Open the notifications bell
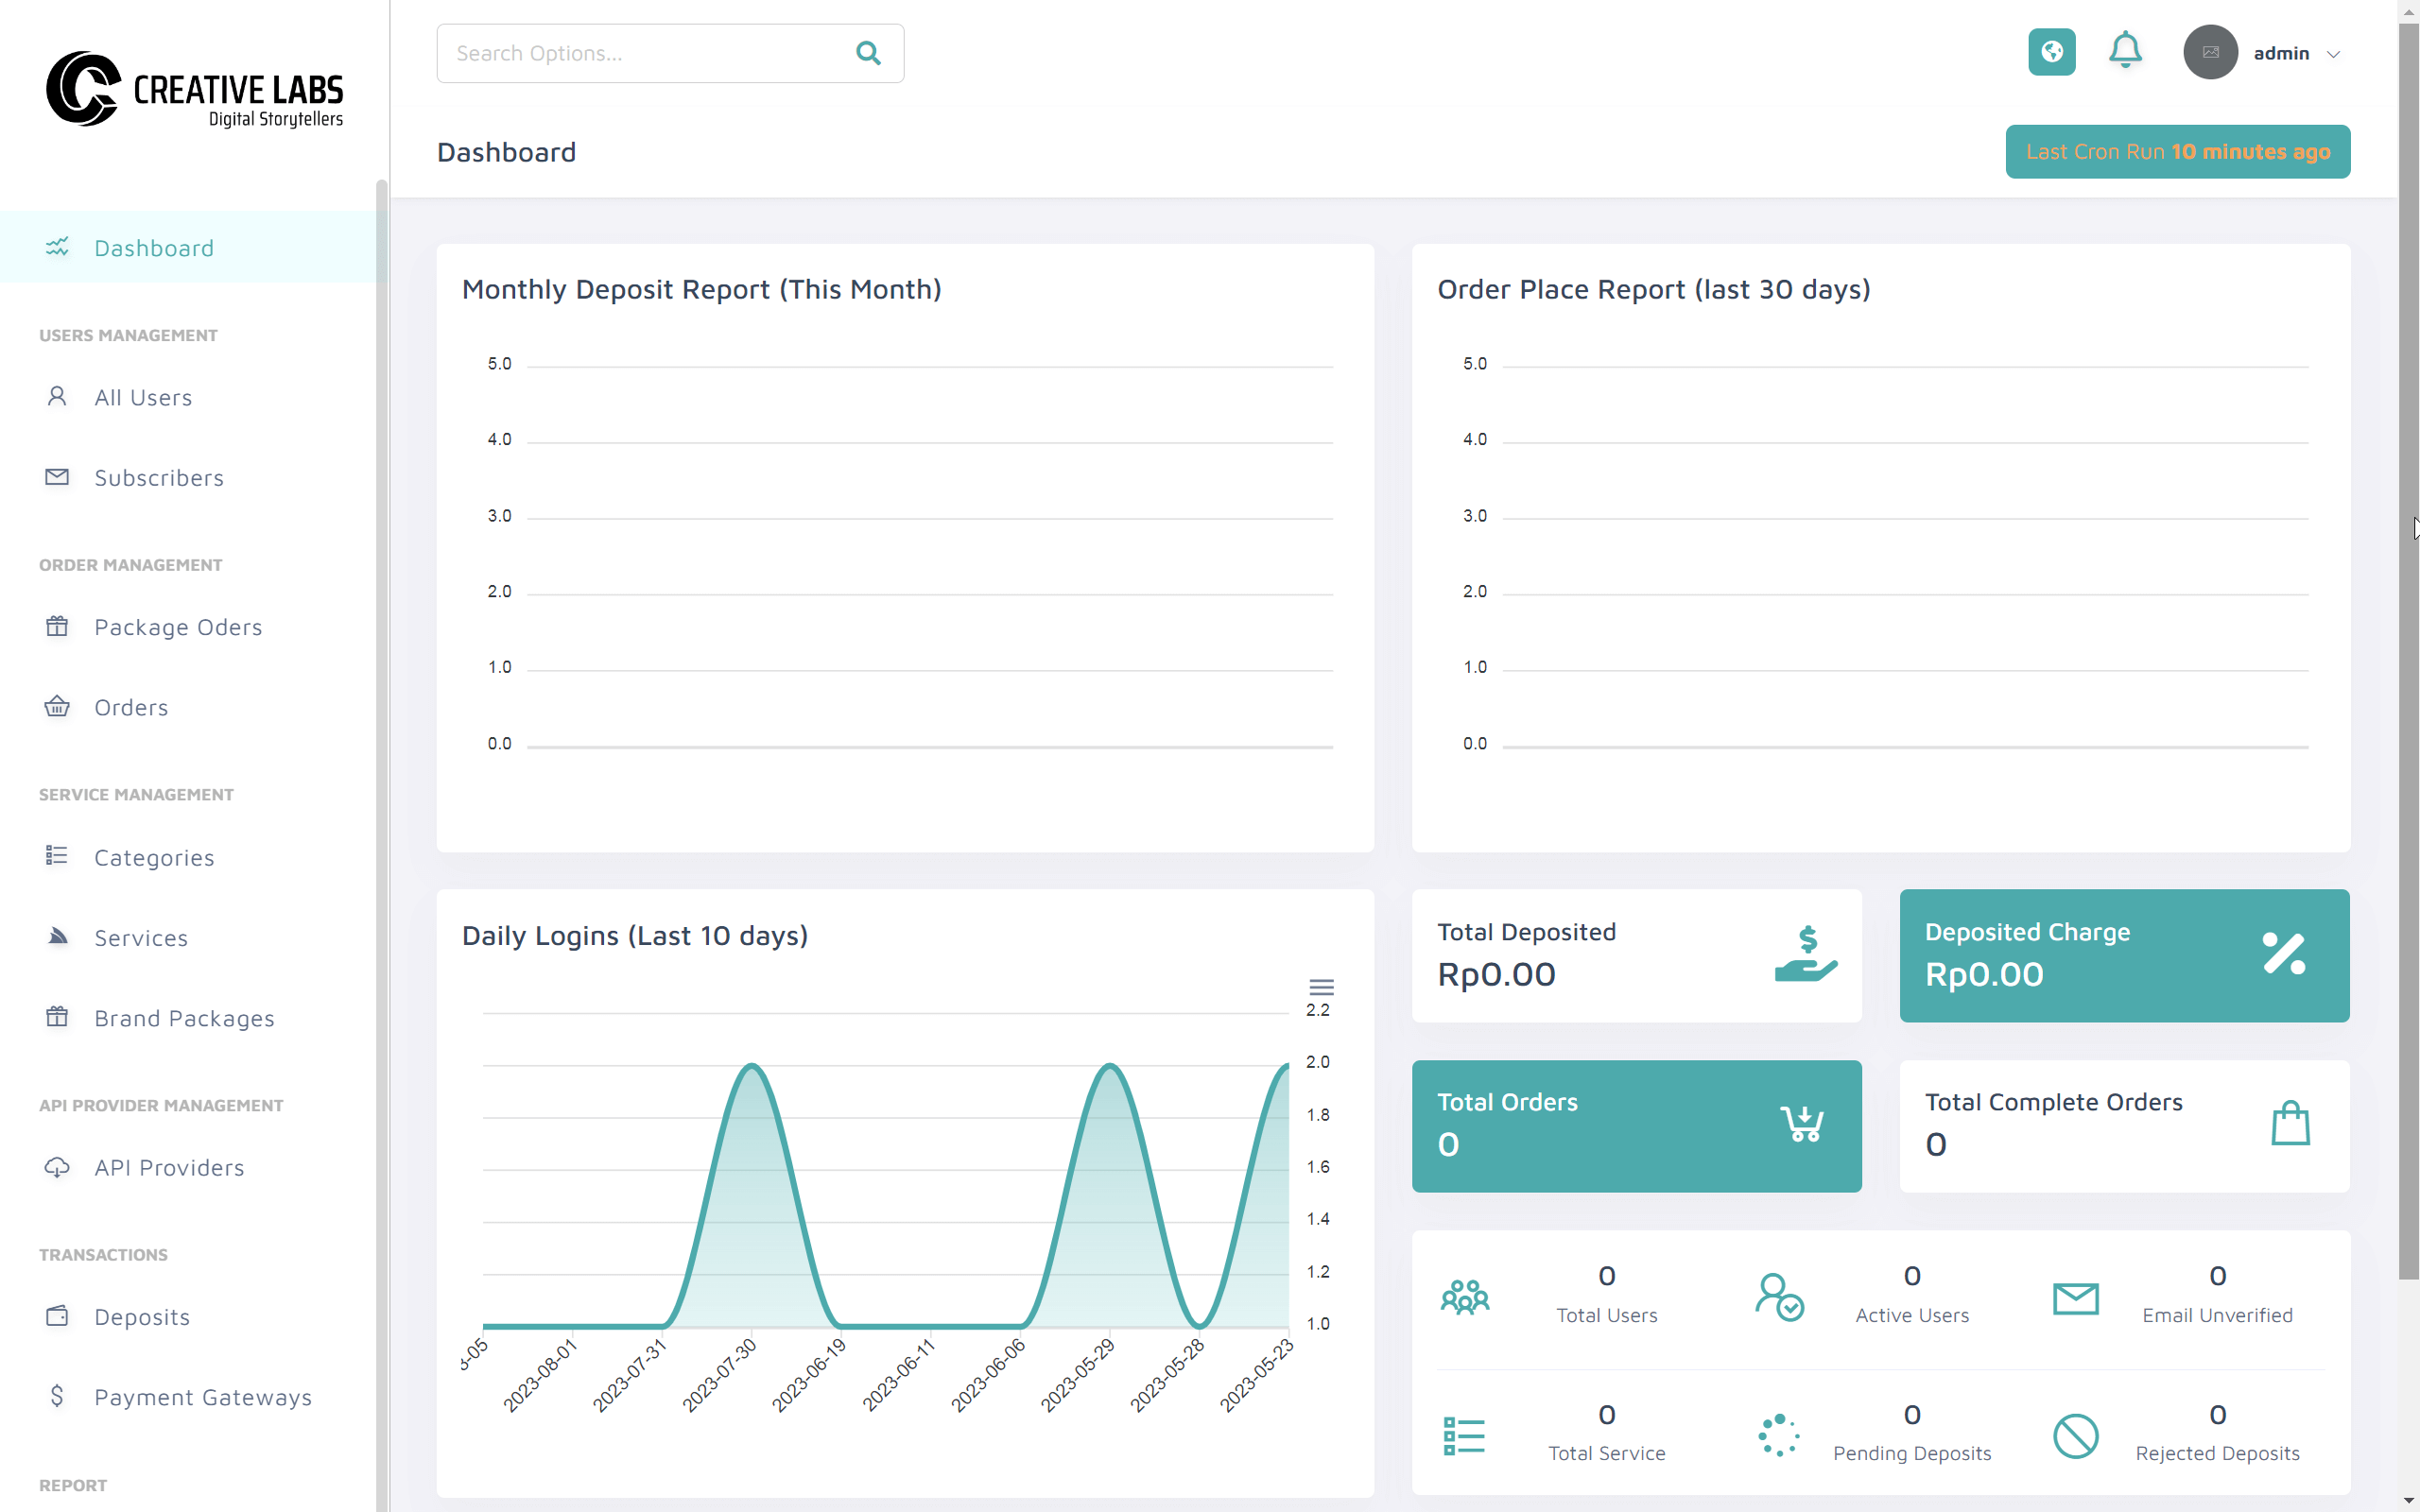Screen dimensions: 2420x1512 [x=2124, y=51]
